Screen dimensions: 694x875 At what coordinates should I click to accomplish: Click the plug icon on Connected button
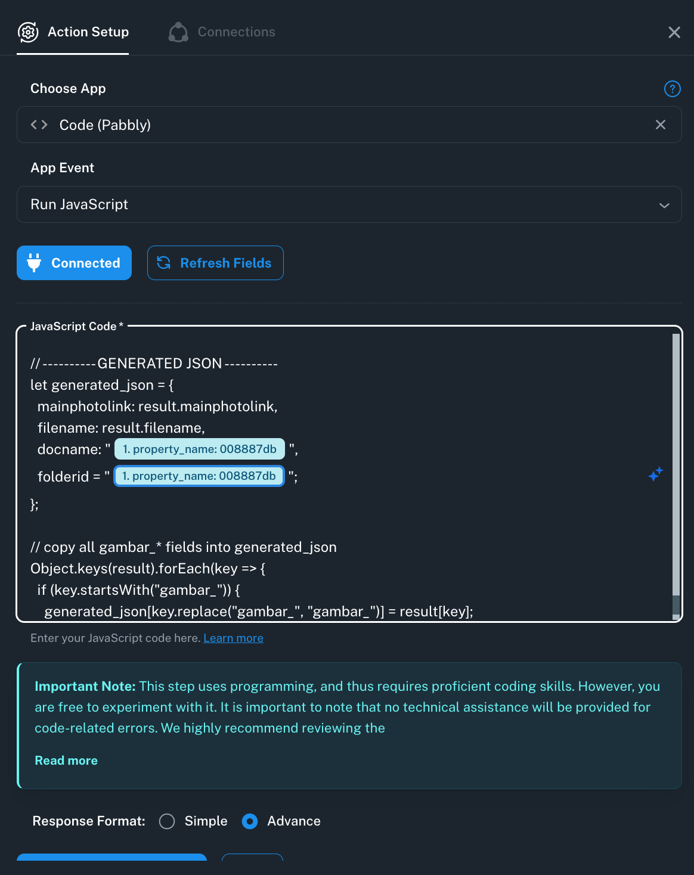pyautogui.click(x=35, y=263)
